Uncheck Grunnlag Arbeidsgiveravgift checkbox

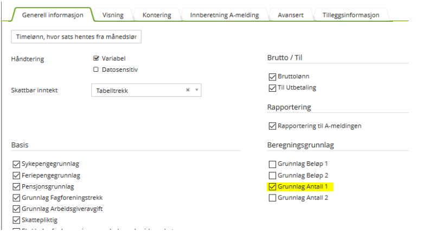point(16,209)
